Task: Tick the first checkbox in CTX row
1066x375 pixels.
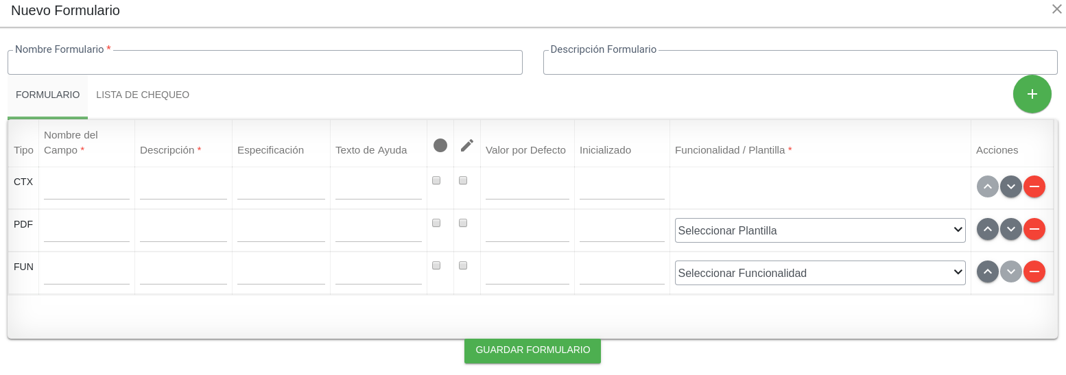Action: point(436,181)
